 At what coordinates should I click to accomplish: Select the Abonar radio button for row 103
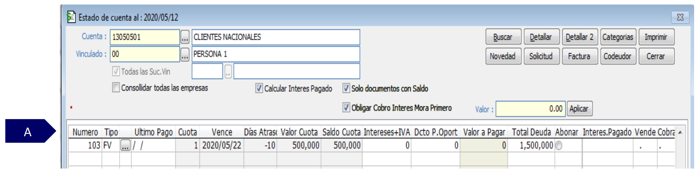coord(559,146)
